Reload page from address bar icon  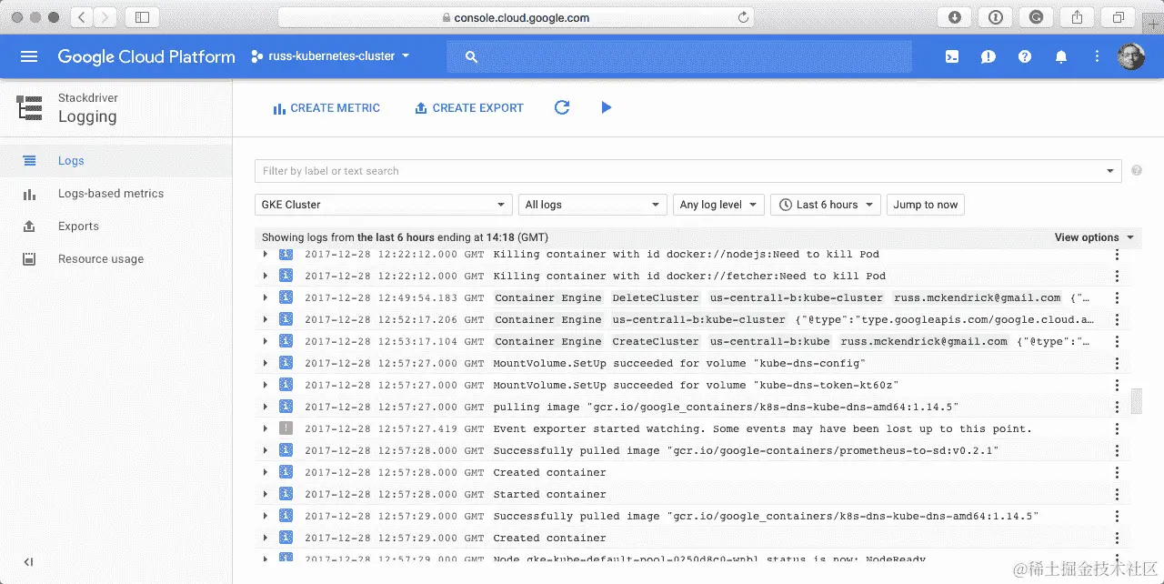[743, 16]
